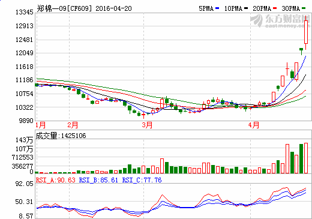
Task: Click the RSI_C:77.76 indicator label
Action: coord(142,180)
